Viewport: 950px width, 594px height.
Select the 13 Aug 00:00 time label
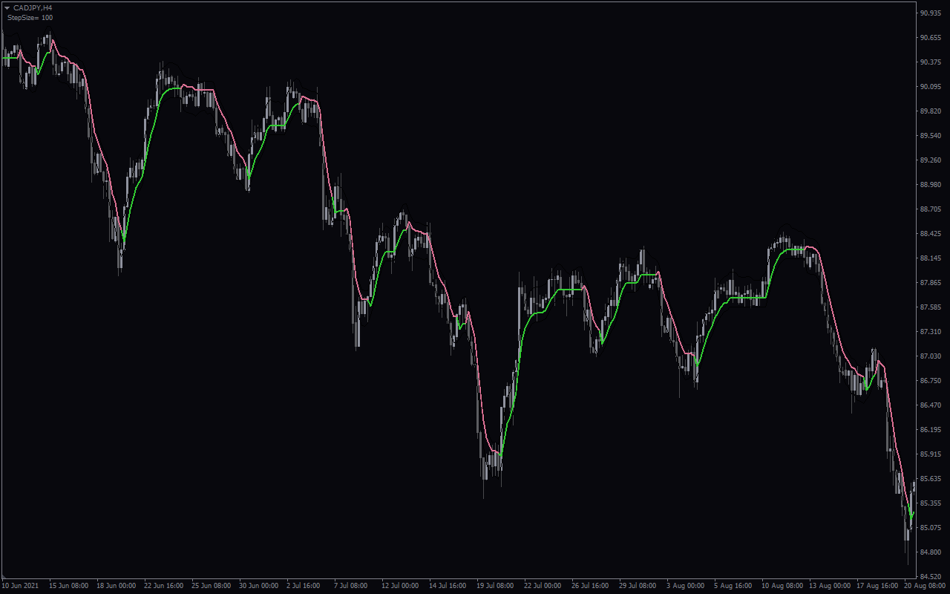click(x=829, y=586)
